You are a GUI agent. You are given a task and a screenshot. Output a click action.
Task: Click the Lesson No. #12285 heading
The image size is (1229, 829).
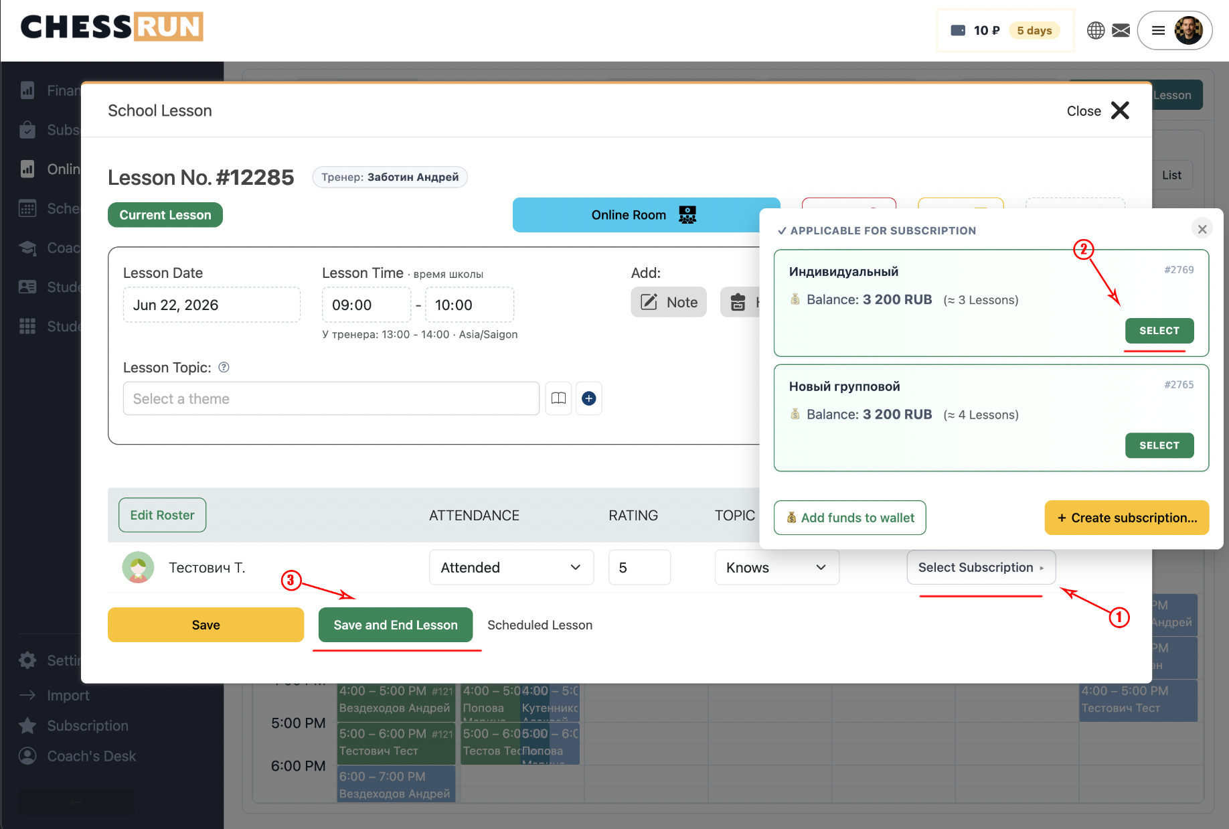tap(201, 177)
